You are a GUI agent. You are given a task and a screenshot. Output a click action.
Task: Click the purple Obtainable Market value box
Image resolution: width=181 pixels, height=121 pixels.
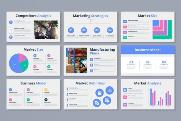(x=125, y=32)
